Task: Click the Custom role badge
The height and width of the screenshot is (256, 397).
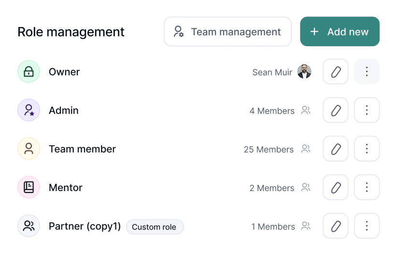Action: pos(155,227)
